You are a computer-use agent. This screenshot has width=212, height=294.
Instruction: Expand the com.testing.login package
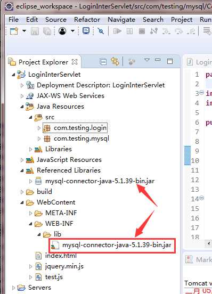click(x=39, y=128)
